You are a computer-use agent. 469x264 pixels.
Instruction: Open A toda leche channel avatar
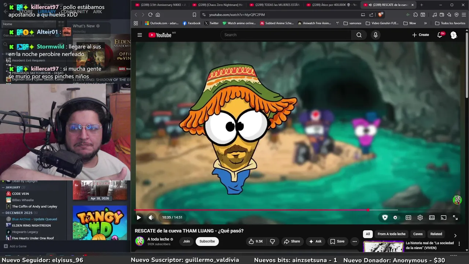(140, 241)
